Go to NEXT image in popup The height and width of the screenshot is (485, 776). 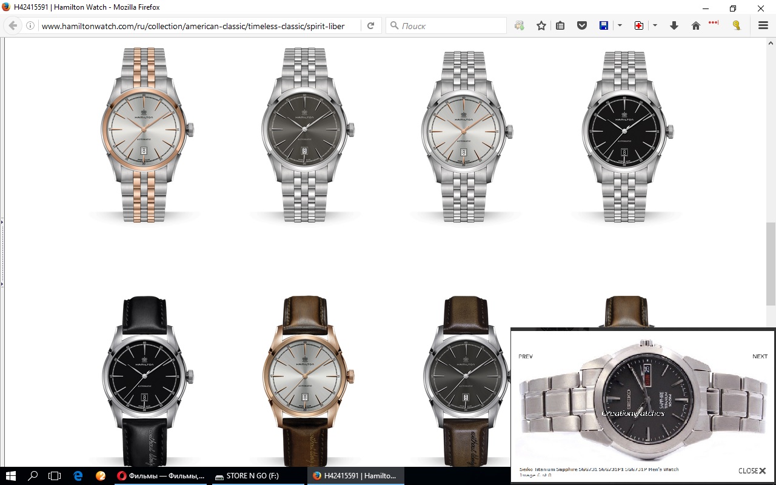tap(760, 356)
